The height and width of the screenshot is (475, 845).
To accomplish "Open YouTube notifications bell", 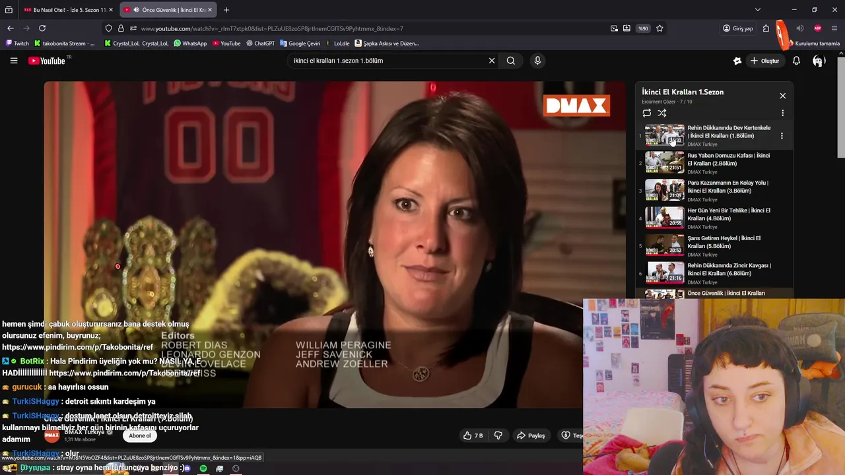I will coord(796,61).
